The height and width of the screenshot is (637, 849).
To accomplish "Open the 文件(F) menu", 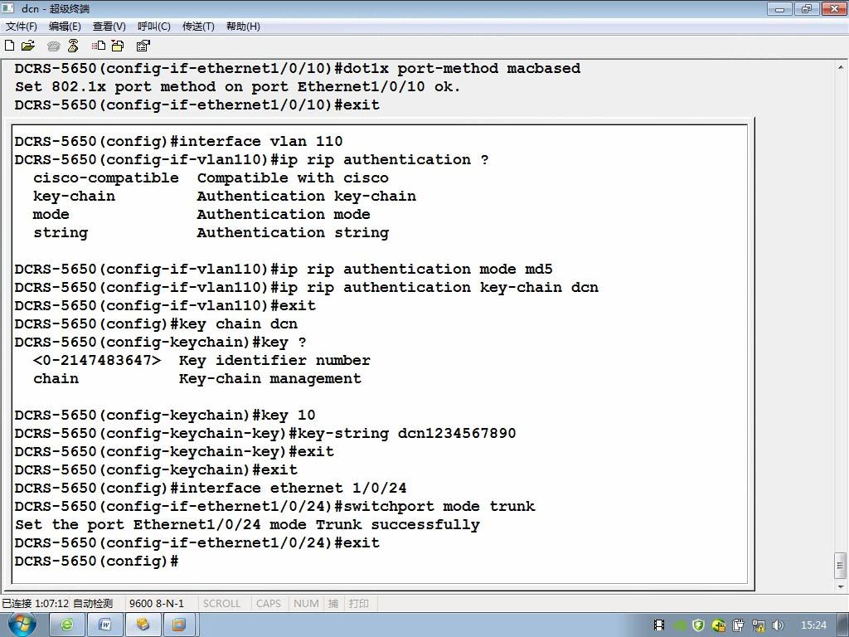I will [21, 26].
